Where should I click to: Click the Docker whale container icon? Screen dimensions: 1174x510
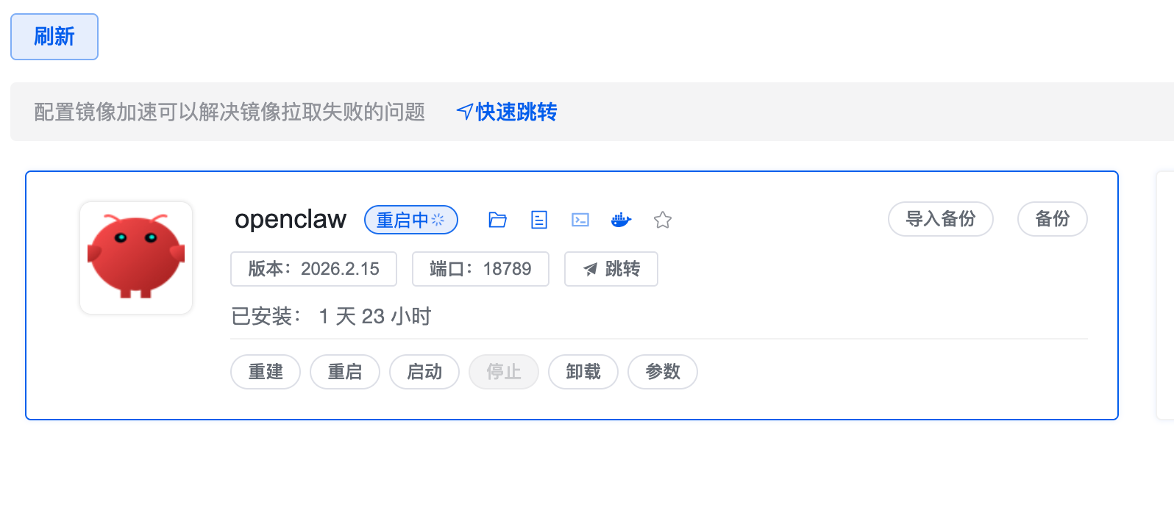pos(622,220)
